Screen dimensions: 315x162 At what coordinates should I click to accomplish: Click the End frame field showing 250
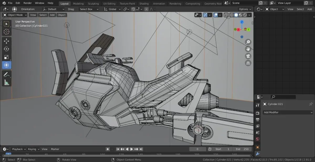coord(242,149)
